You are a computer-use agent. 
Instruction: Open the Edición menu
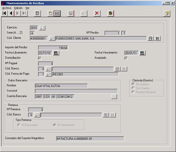coord(18,8)
